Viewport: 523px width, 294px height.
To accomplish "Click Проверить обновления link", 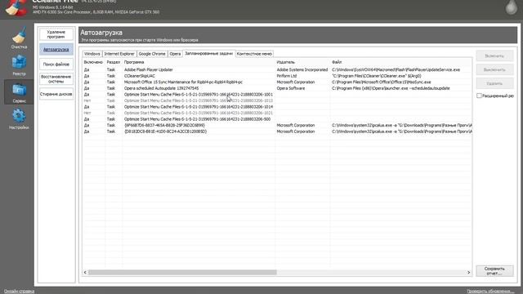I will coord(490,292).
